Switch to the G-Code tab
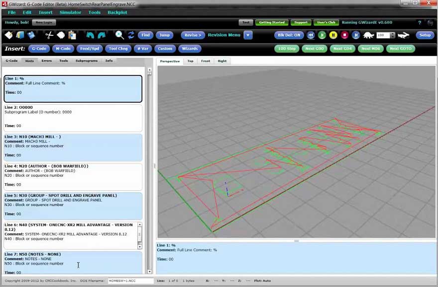The image size is (438, 287). coord(12,61)
